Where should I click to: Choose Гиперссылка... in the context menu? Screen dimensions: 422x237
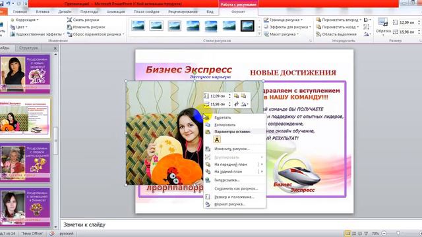(x=235, y=180)
